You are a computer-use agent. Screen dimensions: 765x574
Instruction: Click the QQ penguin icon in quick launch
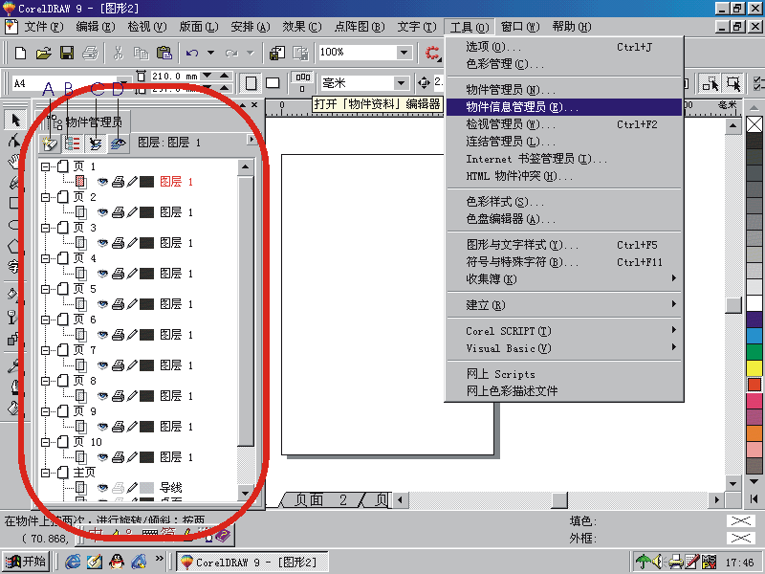[117, 562]
